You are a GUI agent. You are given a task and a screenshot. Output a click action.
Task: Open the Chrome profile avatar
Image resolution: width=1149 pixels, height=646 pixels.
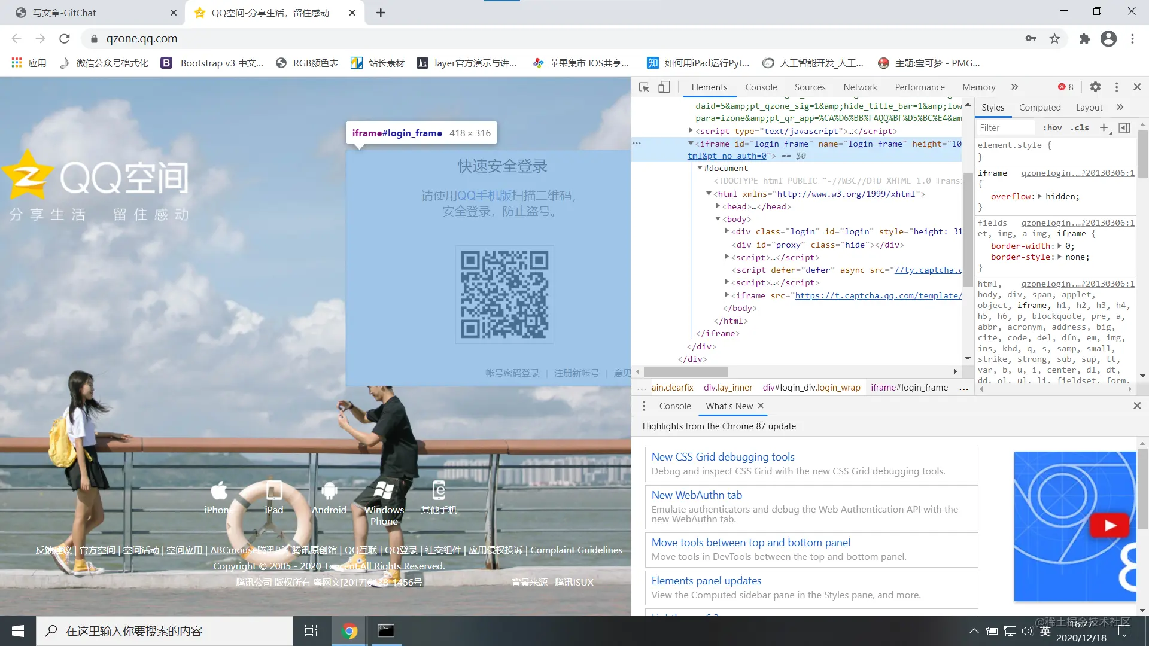[1108, 39]
